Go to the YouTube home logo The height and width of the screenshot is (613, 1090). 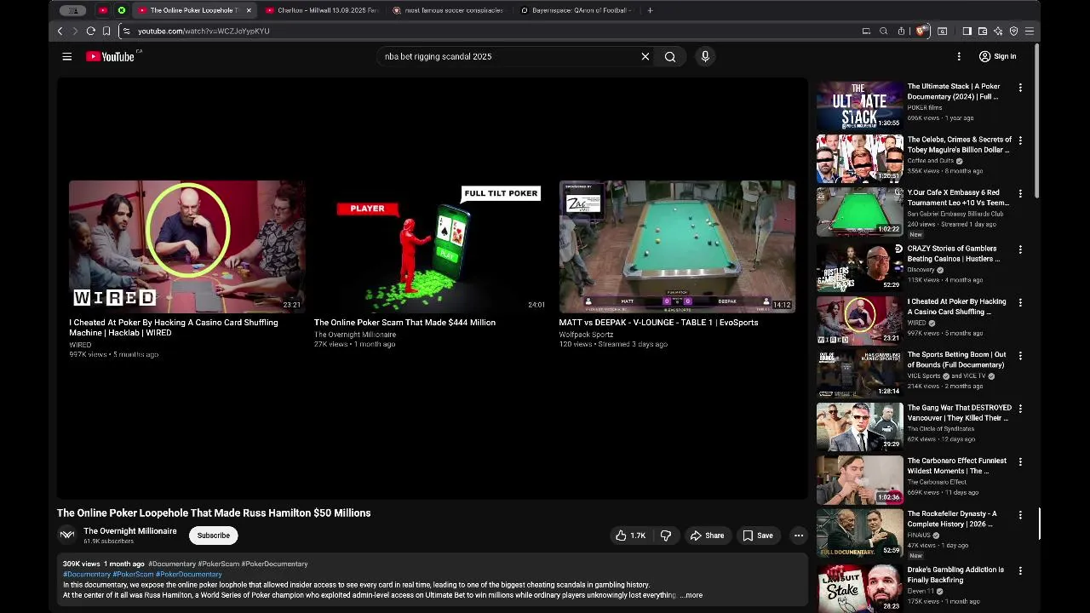tap(111, 56)
